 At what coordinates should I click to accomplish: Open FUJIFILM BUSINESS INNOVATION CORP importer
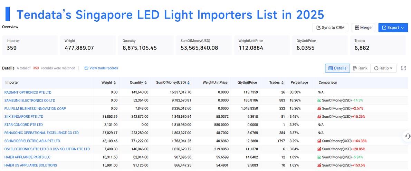(x=35, y=109)
